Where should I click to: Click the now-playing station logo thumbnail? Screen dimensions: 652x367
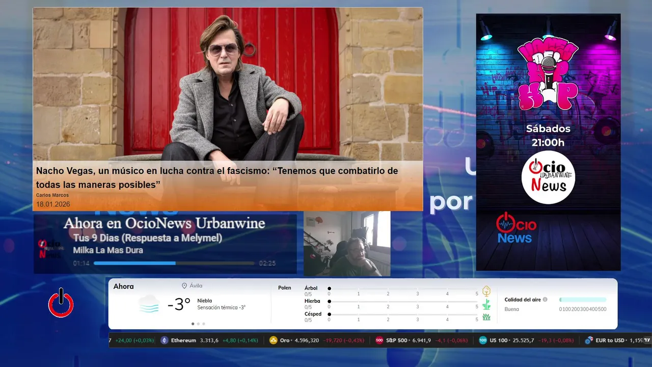[51, 249]
